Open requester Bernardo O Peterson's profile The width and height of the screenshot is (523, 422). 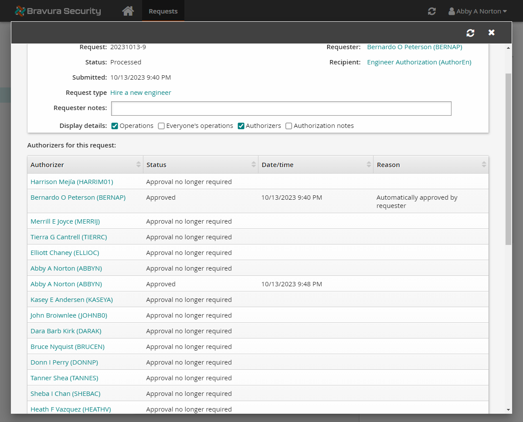pyautogui.click(x=414, y=47)
